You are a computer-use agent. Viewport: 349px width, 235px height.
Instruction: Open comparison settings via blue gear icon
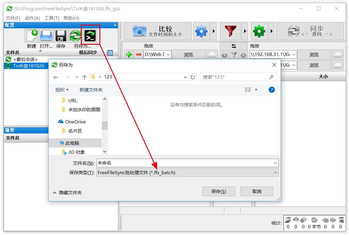(x=201, y=31)
